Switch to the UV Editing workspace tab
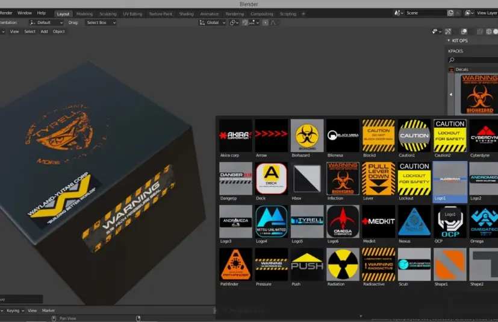The image size is (498, 322). [x=132, y=14]
